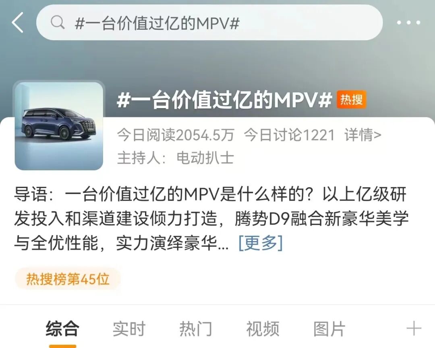Viewport: 435px width, 348px height.
Task: Tap the topic title #一台价值过亿的MPV#
Action: pos(224,100)
